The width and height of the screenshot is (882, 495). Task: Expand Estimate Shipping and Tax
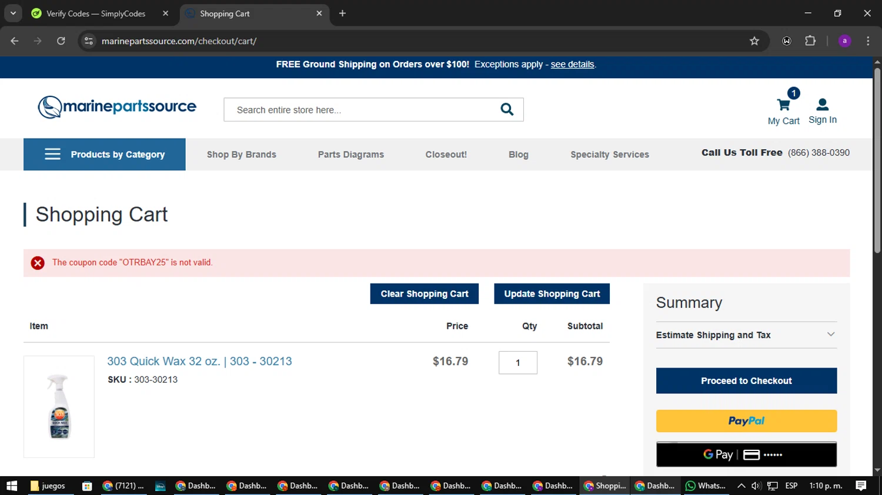tap(746, 335)
